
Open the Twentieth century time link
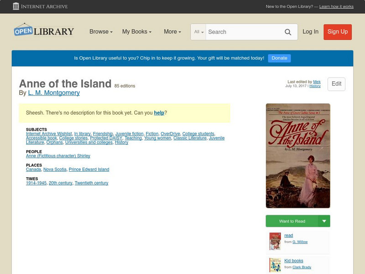coord(92,183)
